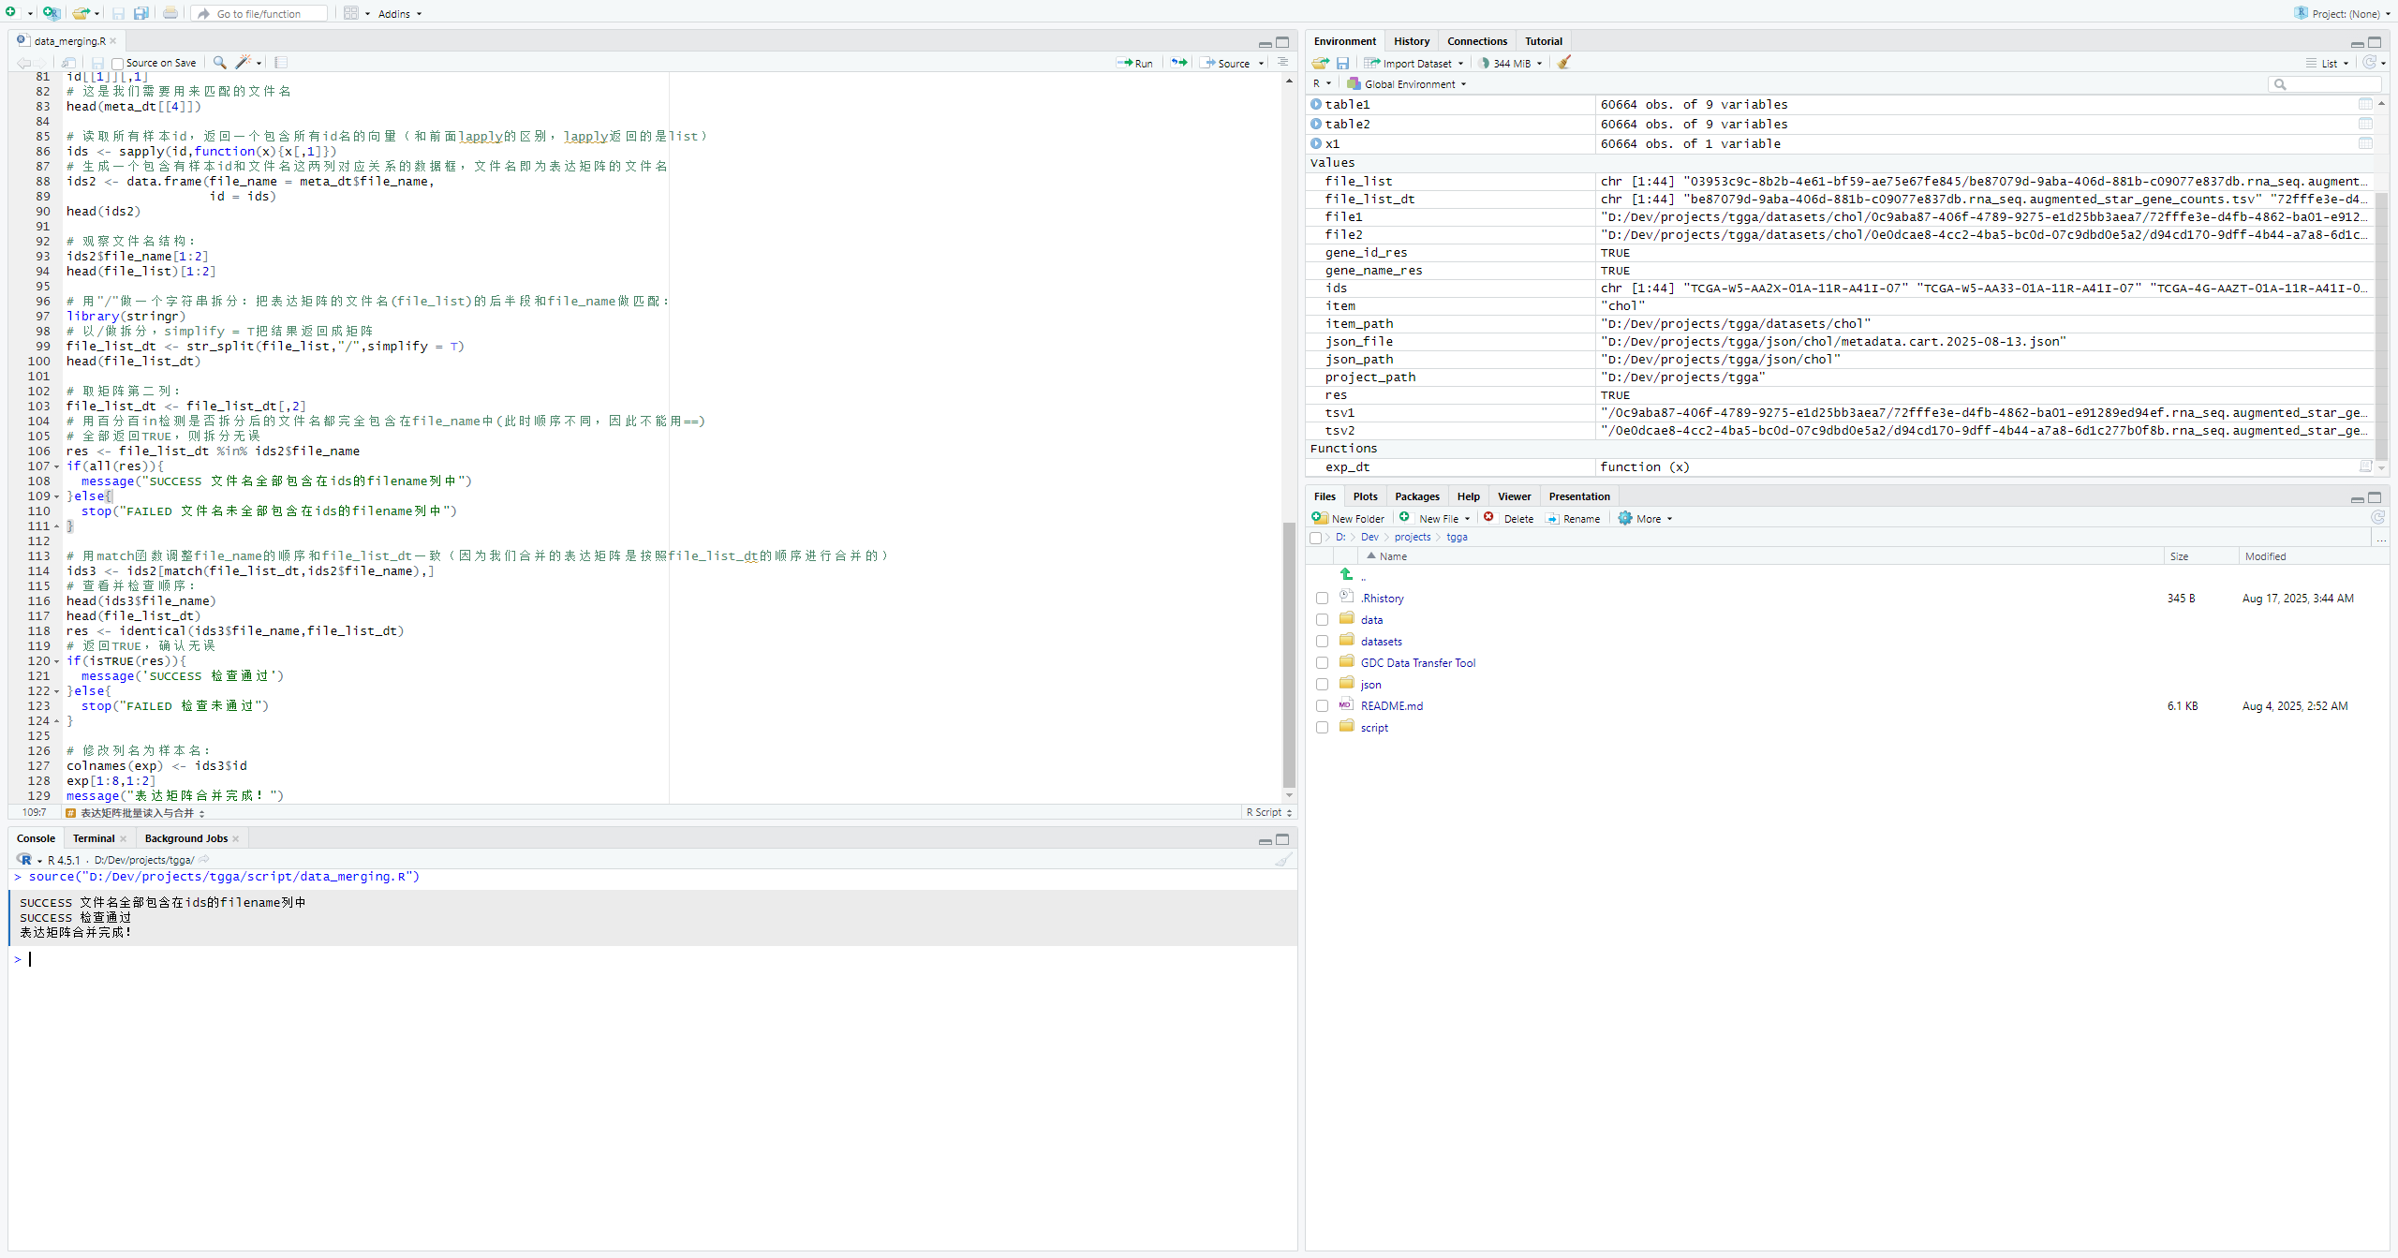Refresh the Environment pane
Image resolution: width=2398 pixels, height=1258 pixels.
(2369, 63)
